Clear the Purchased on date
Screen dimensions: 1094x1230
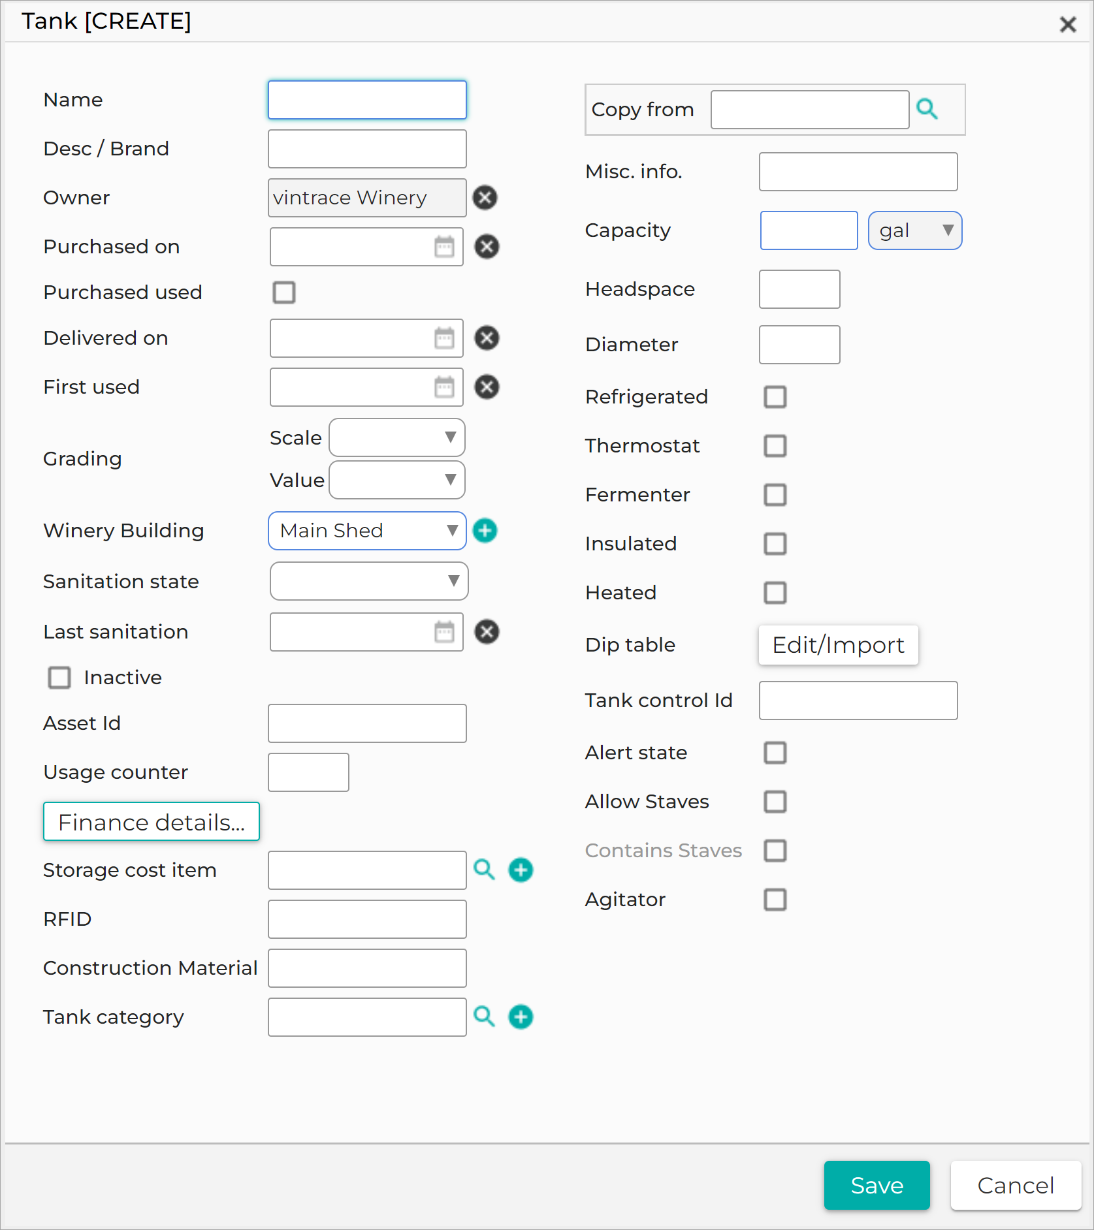click(486, 247)
